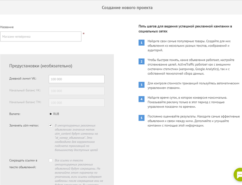The width and height of the screenshot is (242, 185).
Task: Click the red required-field asterisk
Action: (x=83, y=34)
